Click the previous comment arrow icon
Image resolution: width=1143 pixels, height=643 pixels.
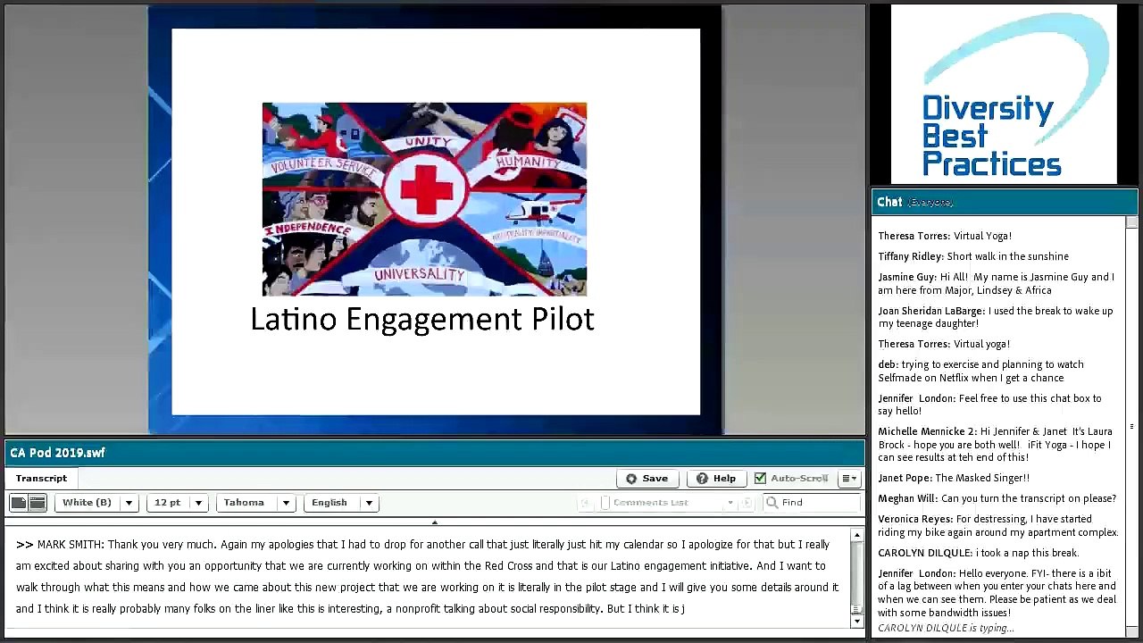click(x=585, y=503)
